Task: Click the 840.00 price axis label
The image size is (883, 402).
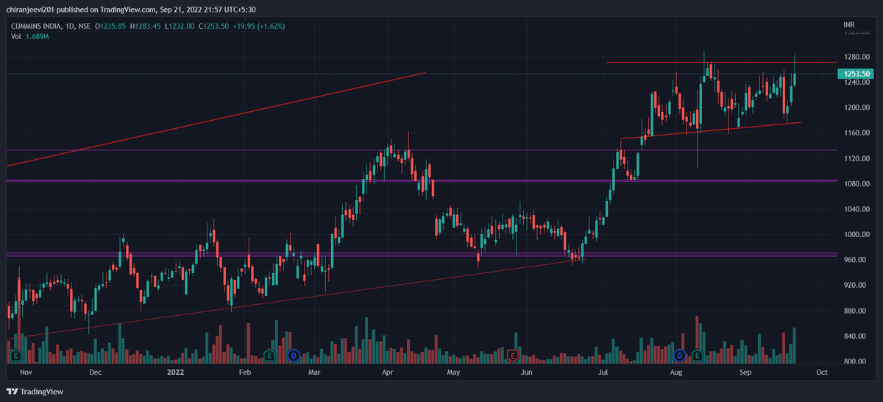Action: tap(855, 336)
